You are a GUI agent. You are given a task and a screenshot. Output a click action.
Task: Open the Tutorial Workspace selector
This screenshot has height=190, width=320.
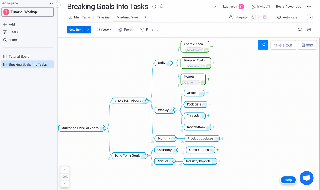[28, 12]
